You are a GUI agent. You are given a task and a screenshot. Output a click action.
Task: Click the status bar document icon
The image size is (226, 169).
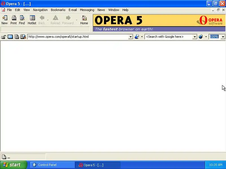coord(4,157)
